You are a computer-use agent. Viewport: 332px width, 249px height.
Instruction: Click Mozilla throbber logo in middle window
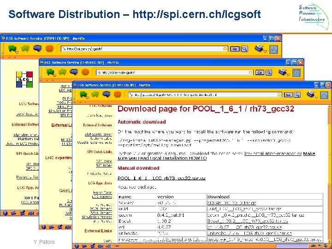[296, 73]
